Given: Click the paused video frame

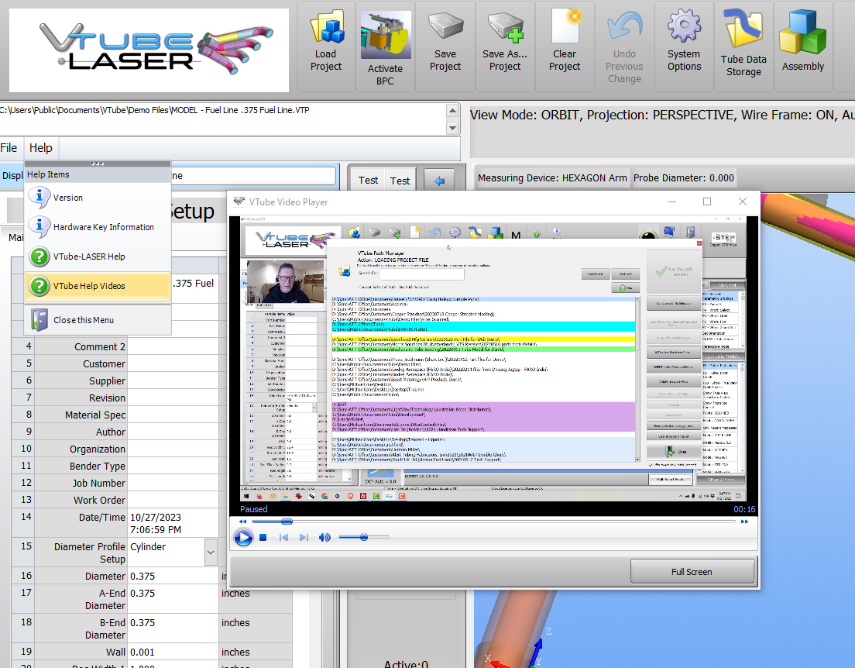Looking at the screenshot, I should point(493,359).
